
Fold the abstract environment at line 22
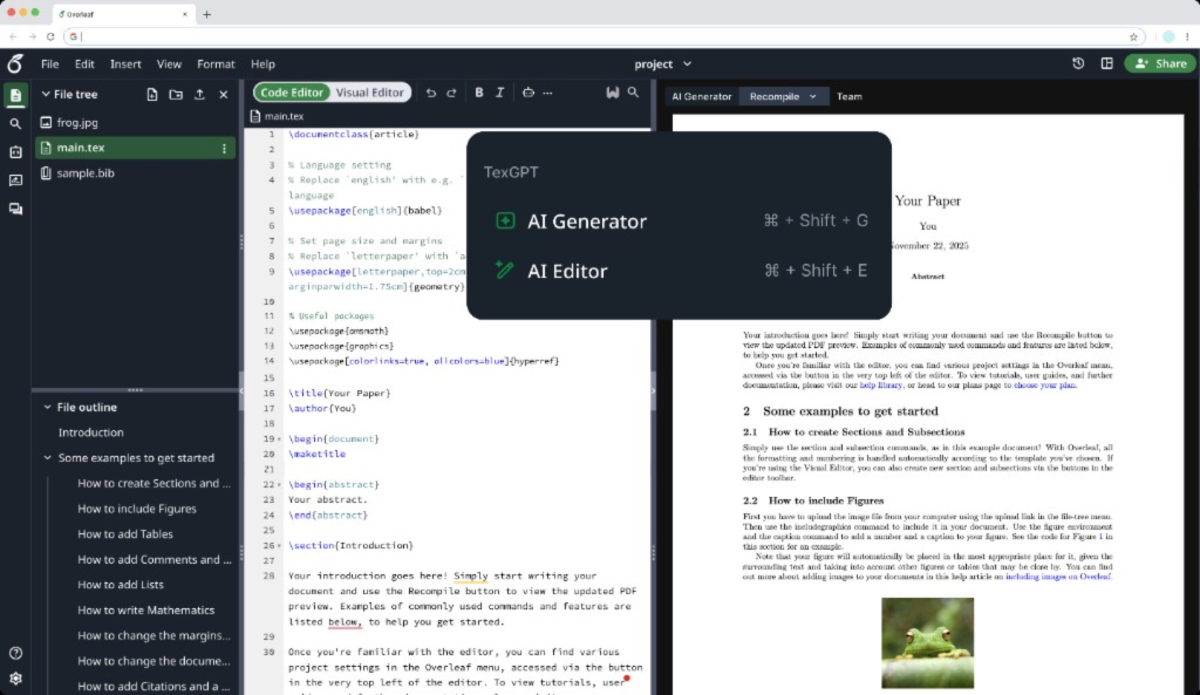(279, 485)
